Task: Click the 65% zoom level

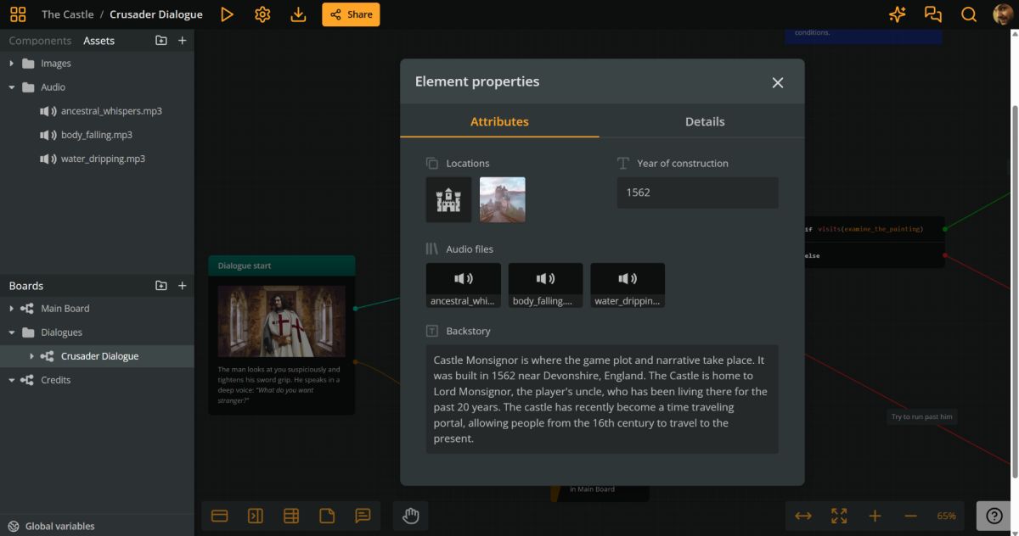Action: 946,516
